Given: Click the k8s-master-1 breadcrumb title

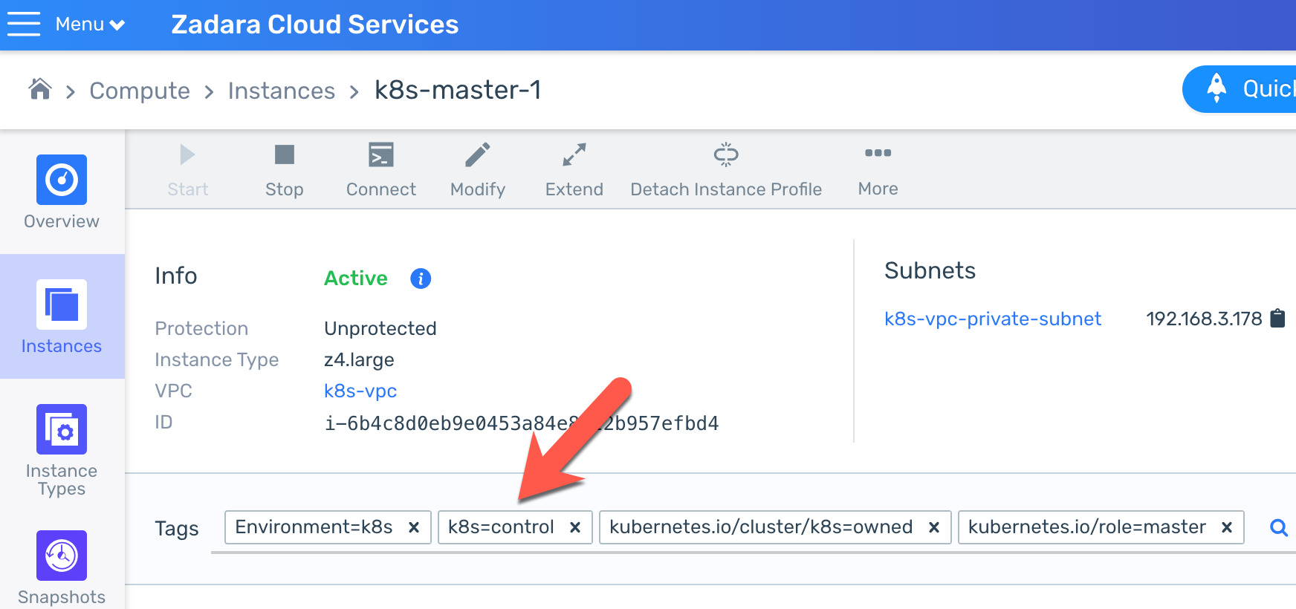Looking at the screenshot, I should point(458,90).
